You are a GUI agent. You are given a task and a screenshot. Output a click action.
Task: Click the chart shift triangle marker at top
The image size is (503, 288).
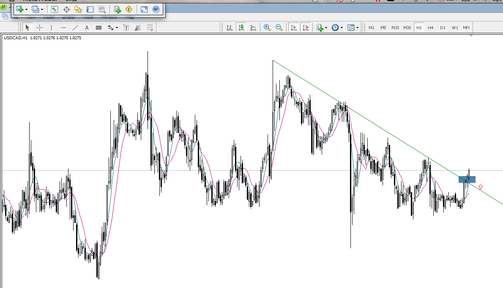pyautogui.click(x=471, y=36)
